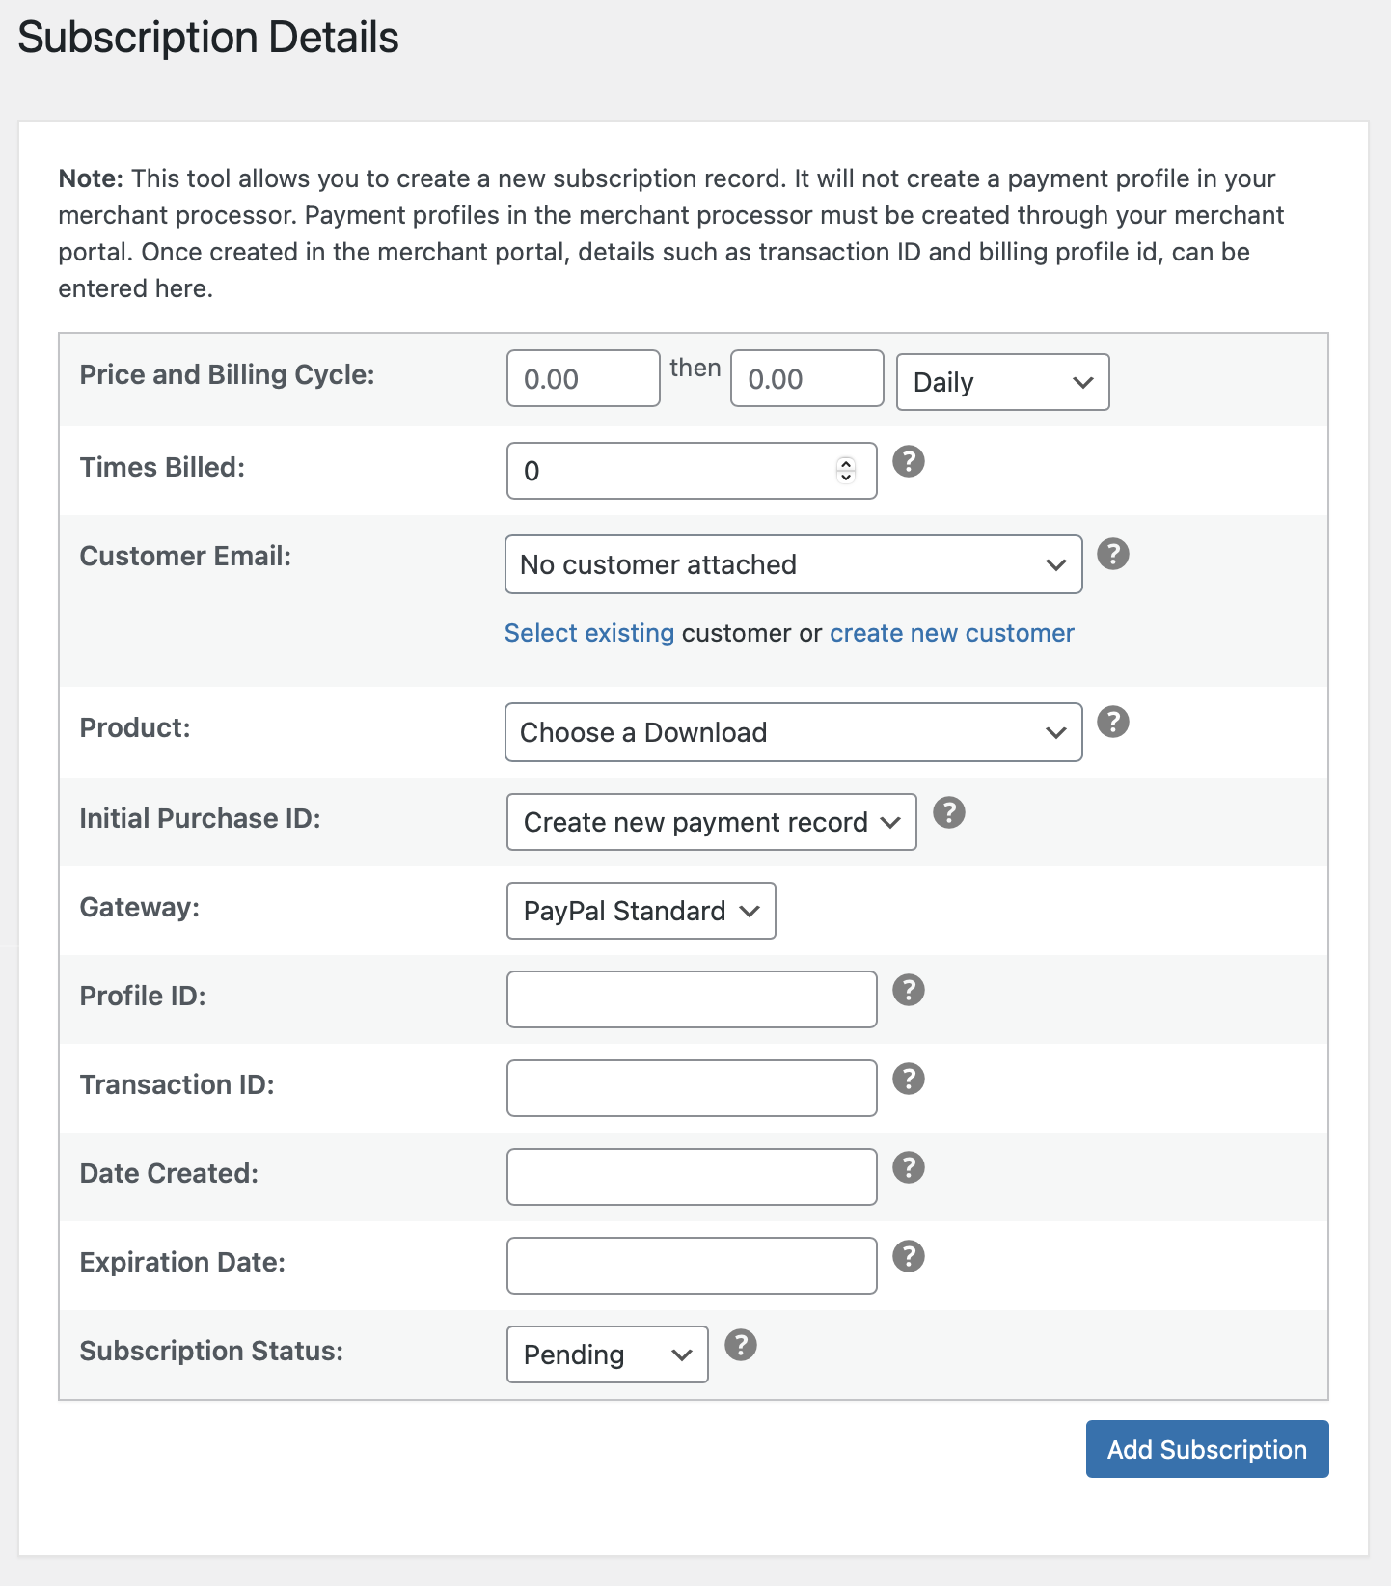The image size is (1391, 1586).
Task: Click into the Profile ID text field
Action: click(x=691, y=1000)
